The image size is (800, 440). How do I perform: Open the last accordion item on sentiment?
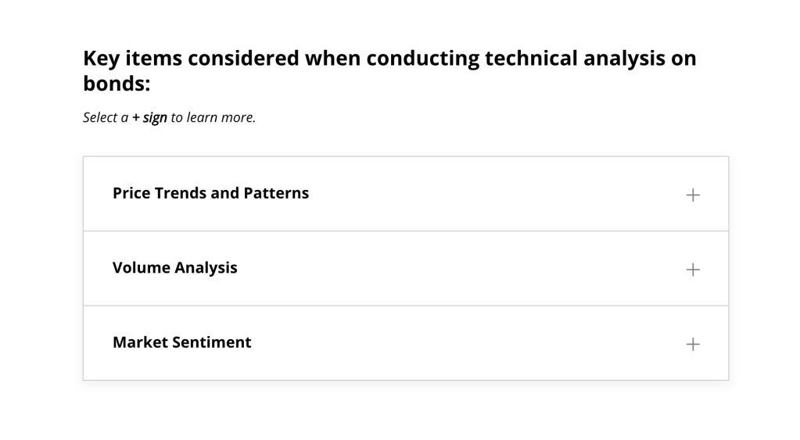tap(406, 343)
